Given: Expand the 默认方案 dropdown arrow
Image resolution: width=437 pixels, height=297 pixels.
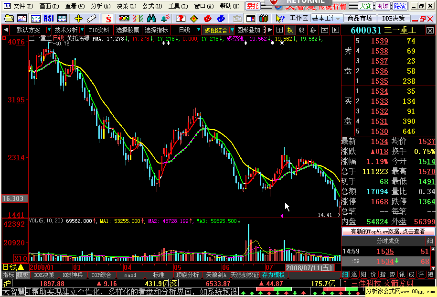Looking at the screenshot, I should [49, 30].
